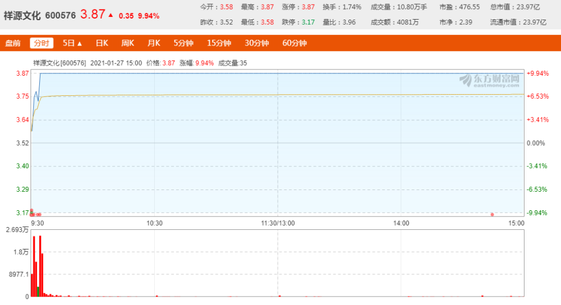Click the stock name 祥源文化 in header
This screenshot has height=305, width=561.
click(x=22, y=16)
